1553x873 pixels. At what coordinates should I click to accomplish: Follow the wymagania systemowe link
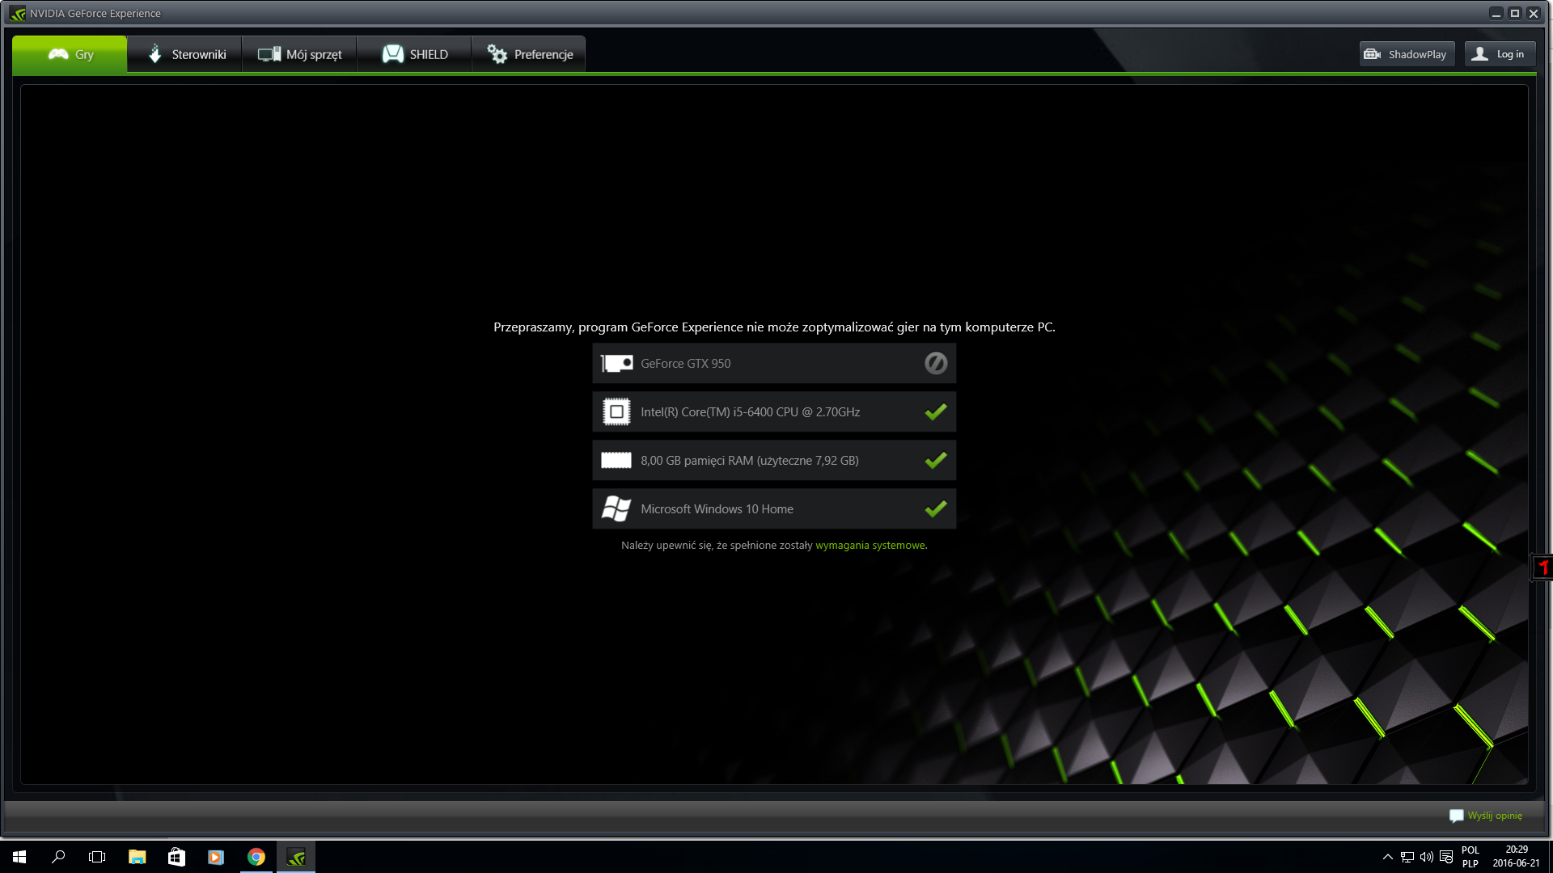pos(870,546)
